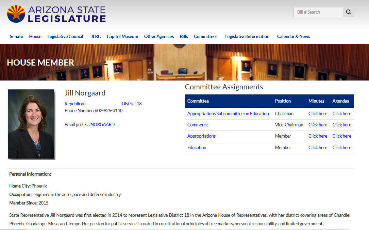
Task: Click the Chairman position cell
Action: 284,113
